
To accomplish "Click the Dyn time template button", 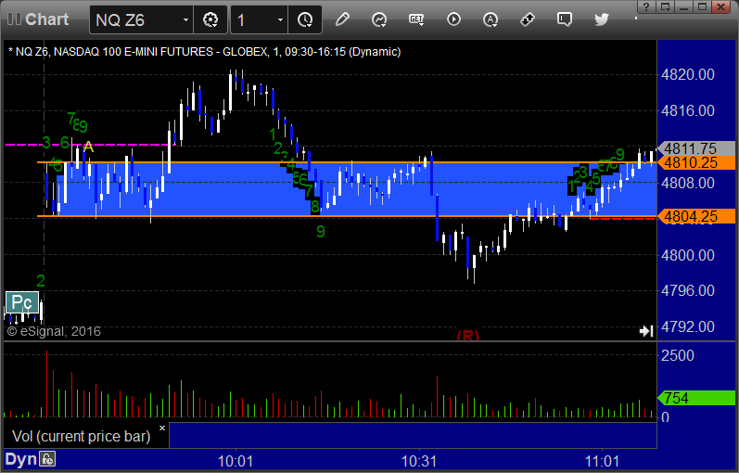I will pyautogui.click(x=20, y=459).
